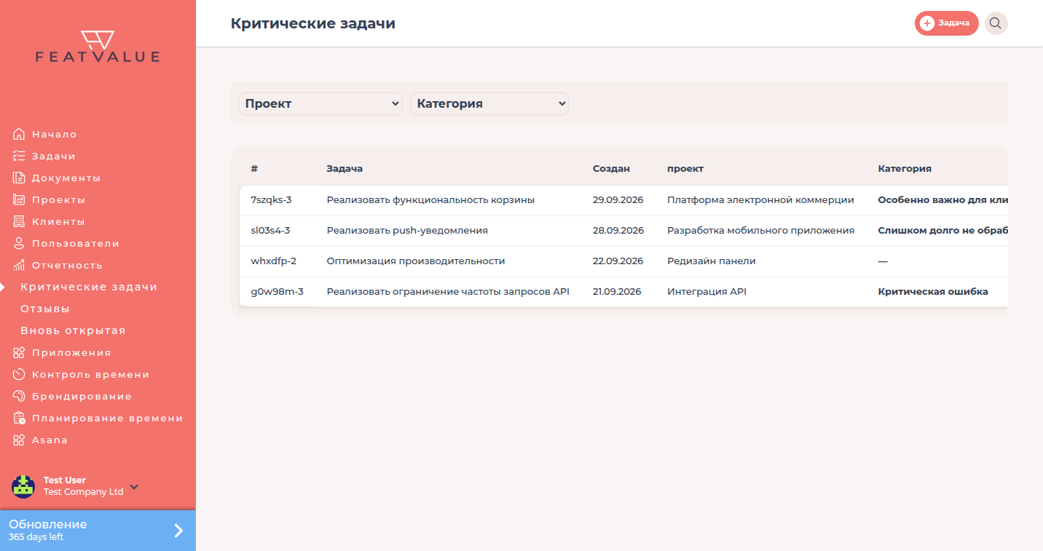Open task Оптимизация производительности

(415, 261)
